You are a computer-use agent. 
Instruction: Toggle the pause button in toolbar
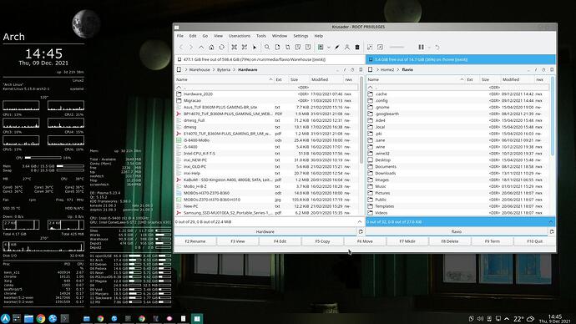coord(421,48)
